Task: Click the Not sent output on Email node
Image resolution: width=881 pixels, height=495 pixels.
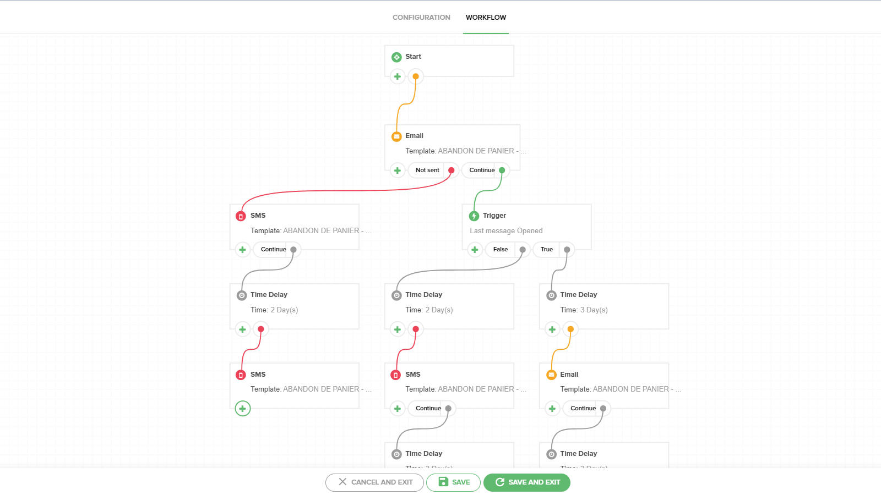Action: click(427, 170)
